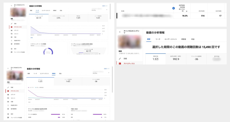Switch to エンゲージメント tab in the 15,490 views window
The image size is (230, 122).
pyautogui.click(x=171, y=39)
